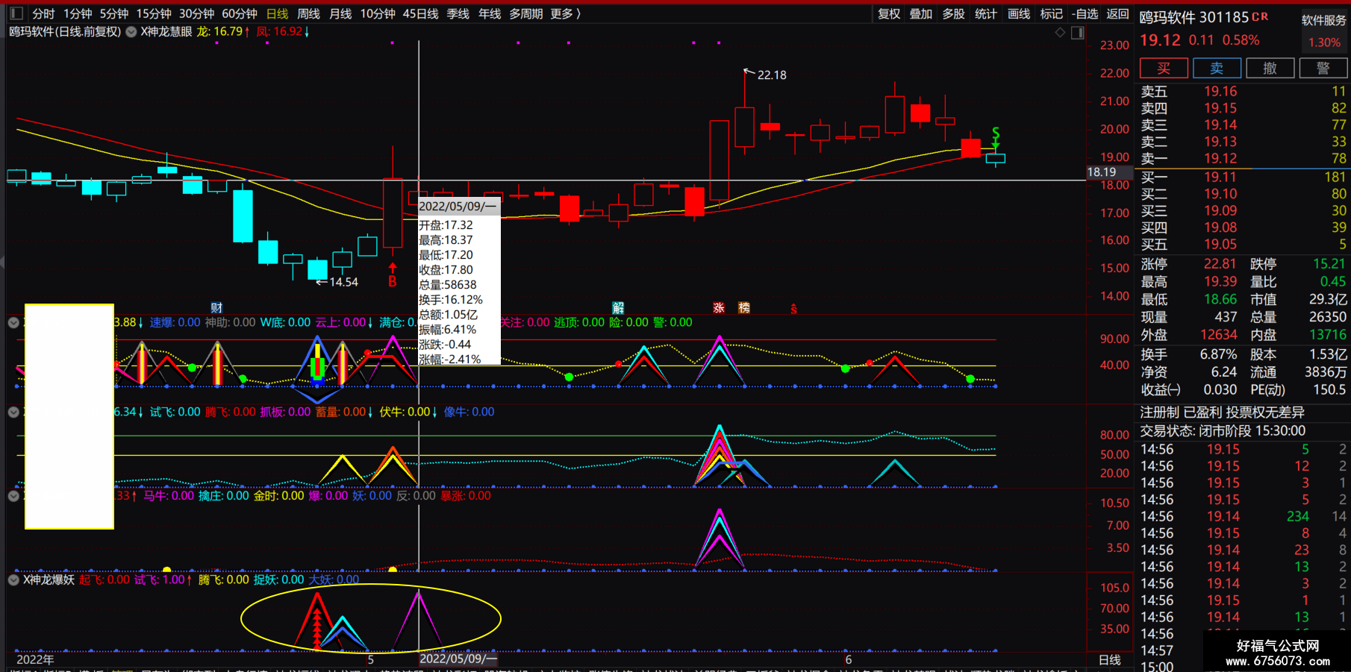The width and height of the screenshot is (1351, 672).
Task: Collapse the X神龙爆妖 indicator panel arrow
Action: pos(13,580)
